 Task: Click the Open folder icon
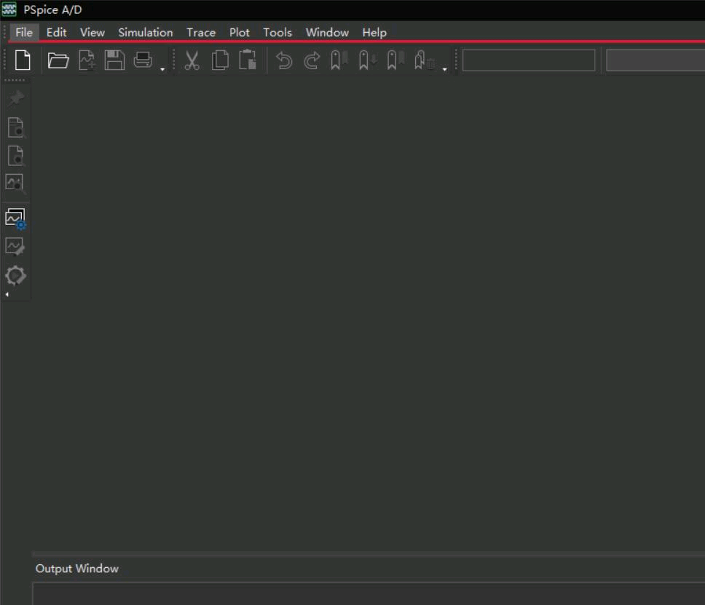[x=58, y=60]
